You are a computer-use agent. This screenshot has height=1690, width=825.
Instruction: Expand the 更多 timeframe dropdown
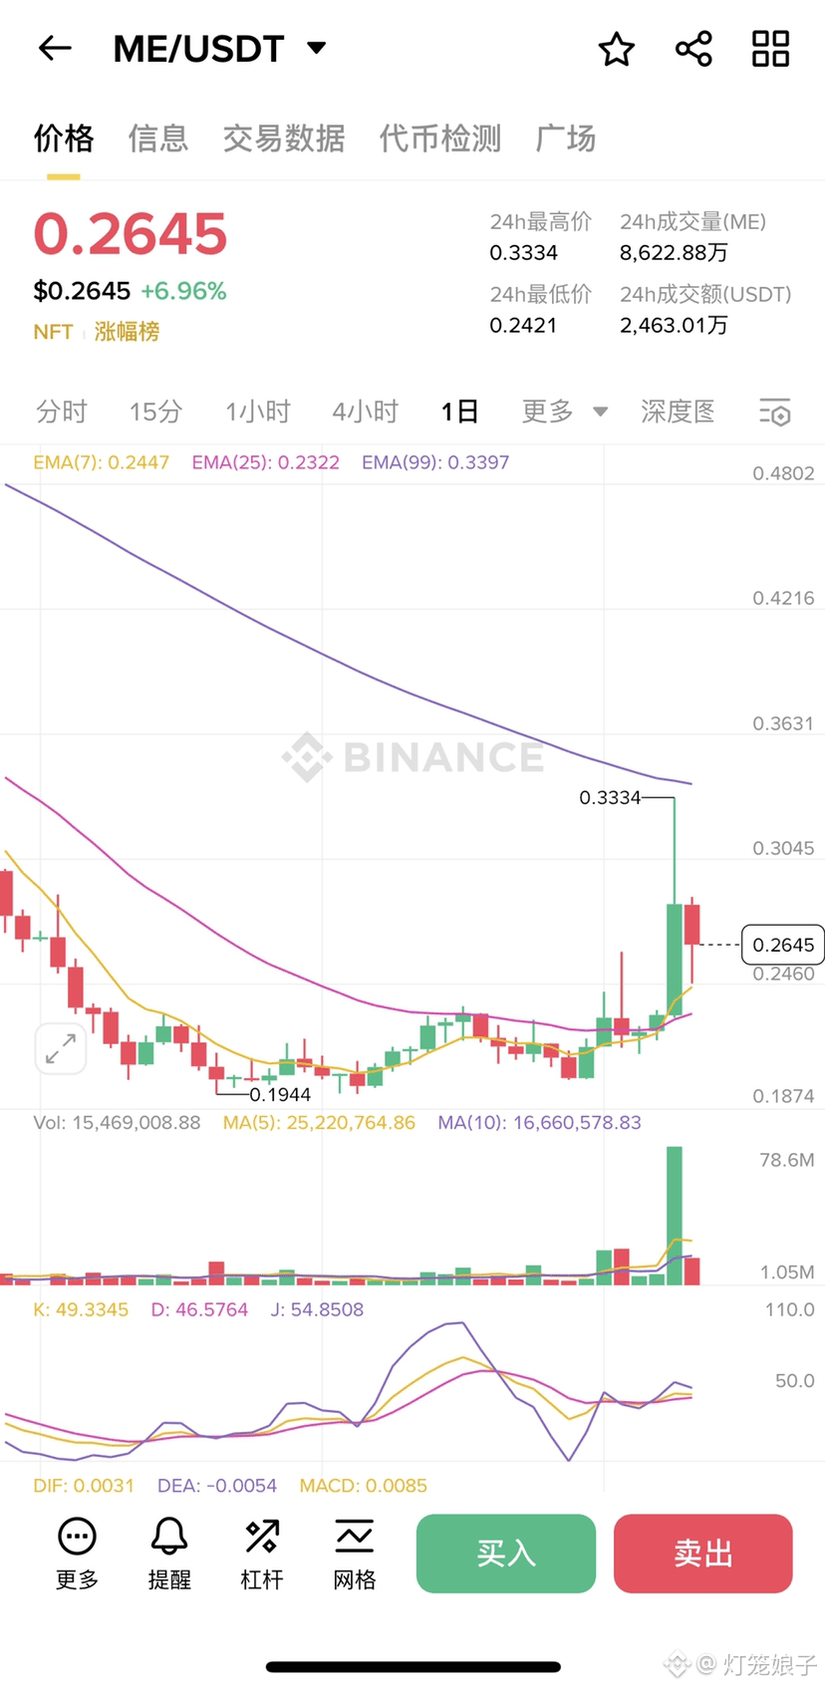(x=564, y=412)
